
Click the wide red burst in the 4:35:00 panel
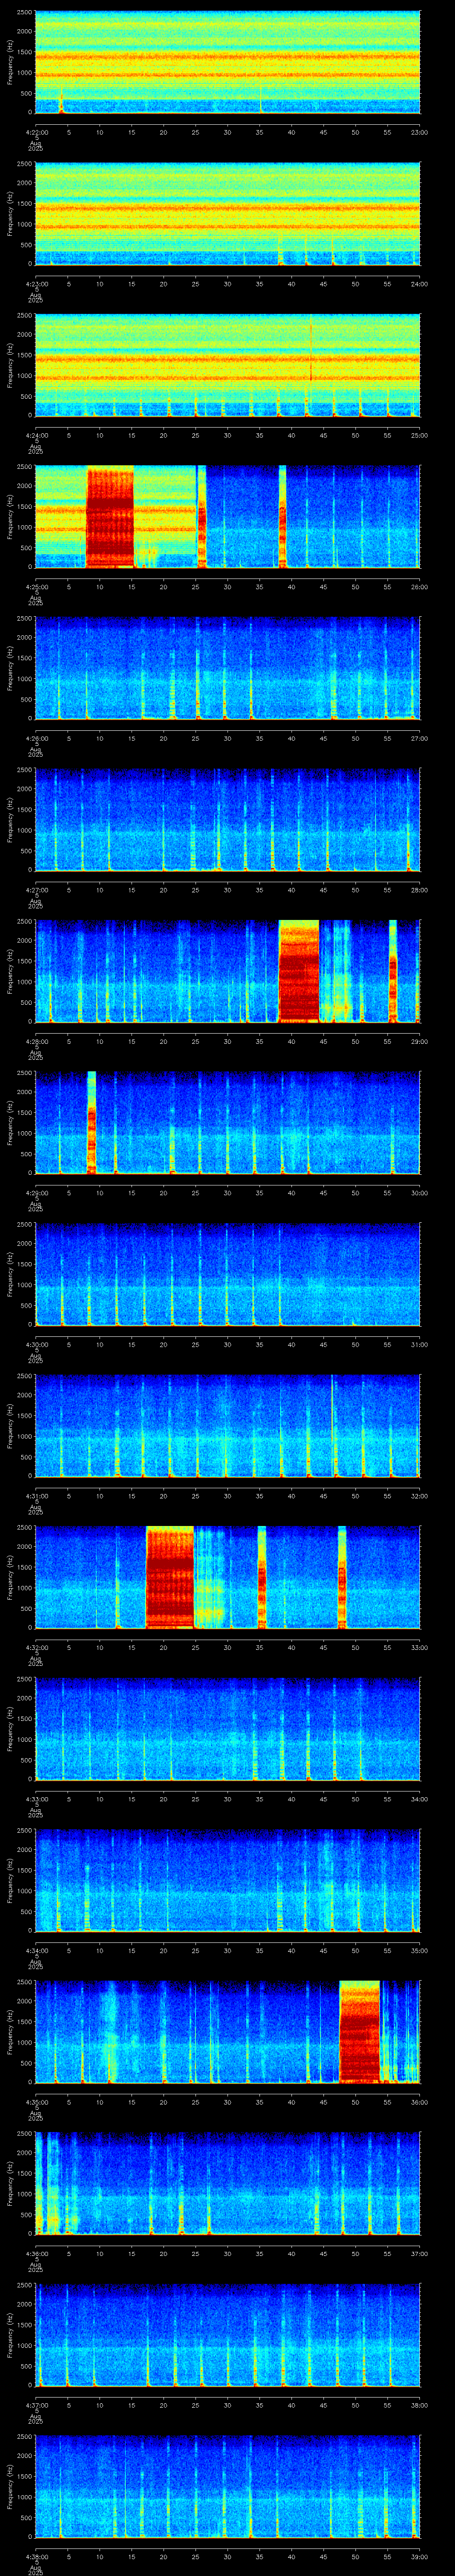point(360,2032)
